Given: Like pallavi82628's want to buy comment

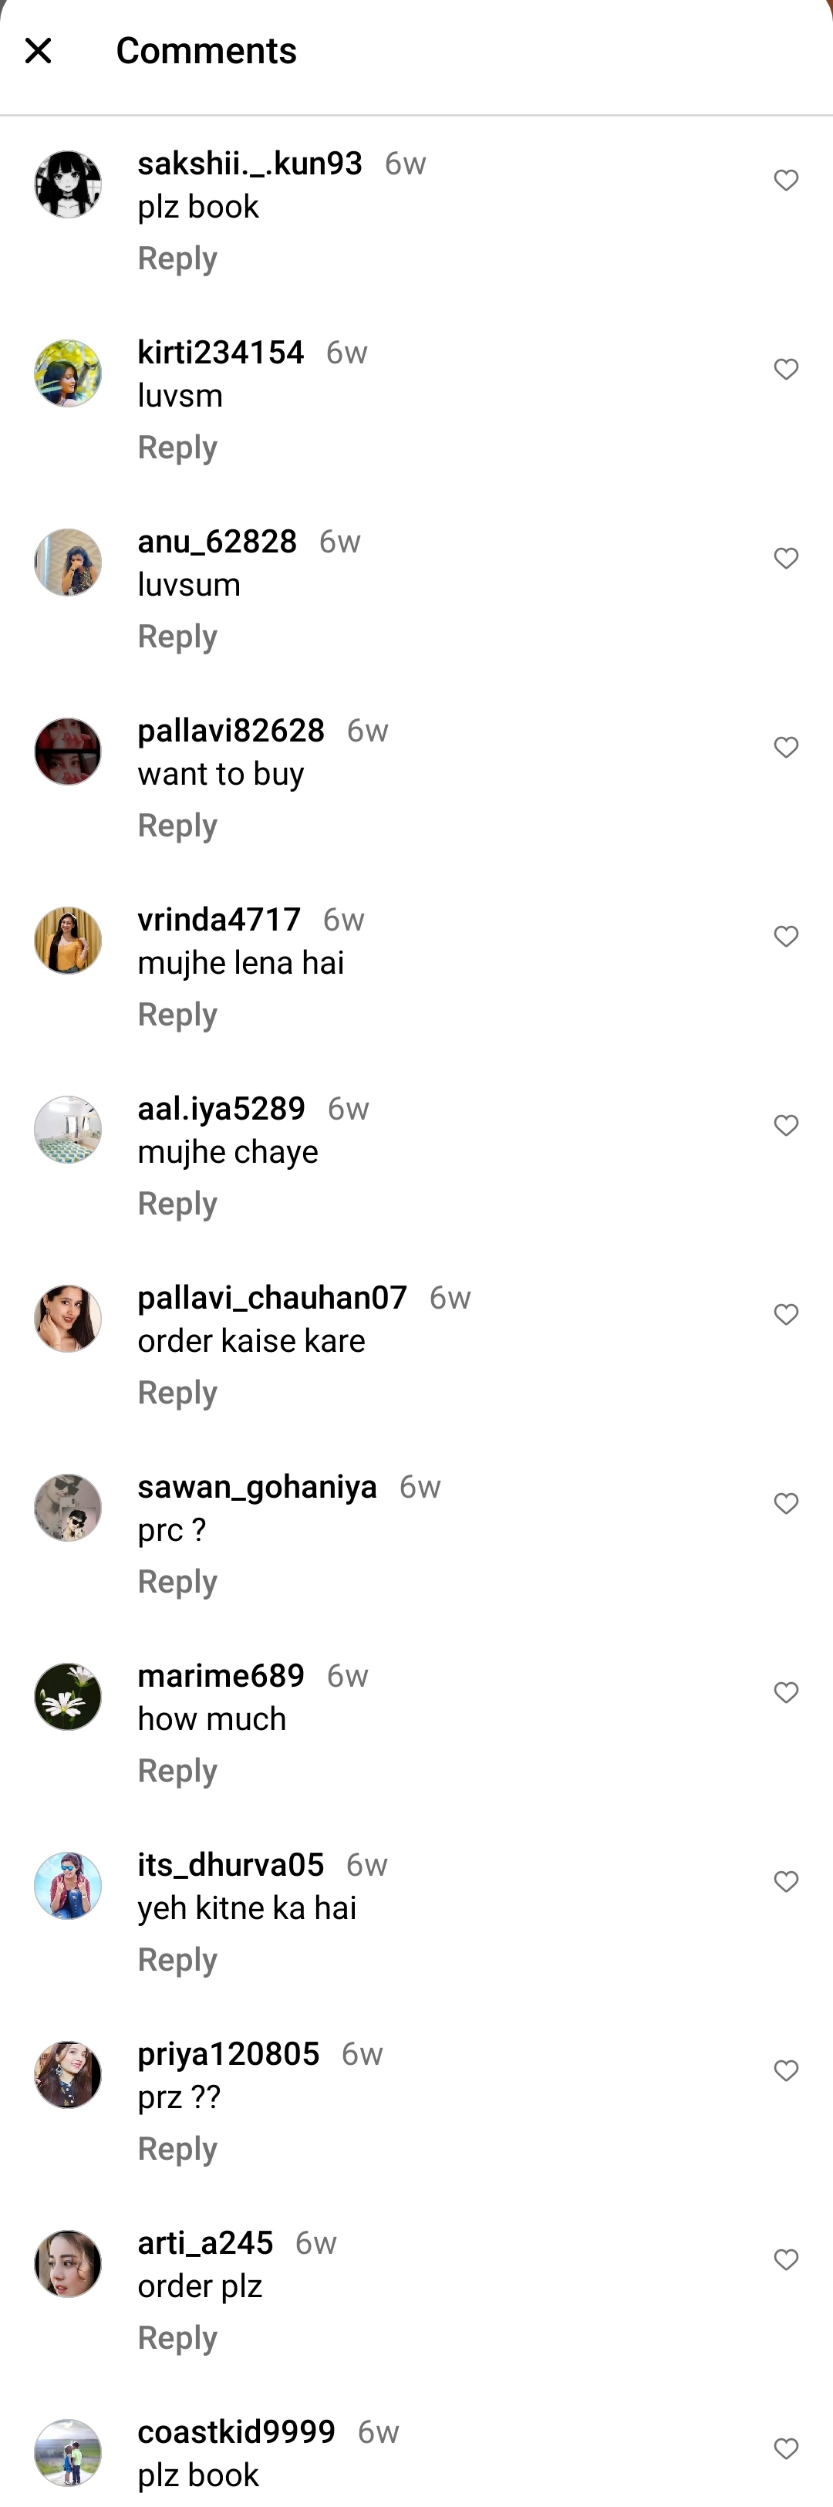Looking at the screenshot, I should point(785,748).
